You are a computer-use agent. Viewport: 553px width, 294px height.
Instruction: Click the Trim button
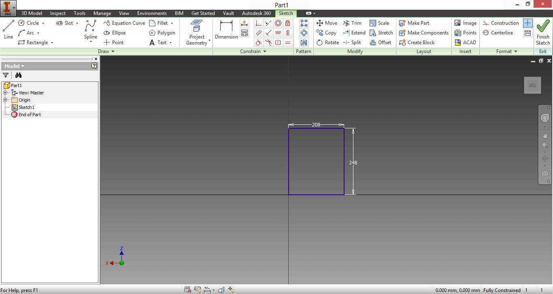[x=352, y=23]
